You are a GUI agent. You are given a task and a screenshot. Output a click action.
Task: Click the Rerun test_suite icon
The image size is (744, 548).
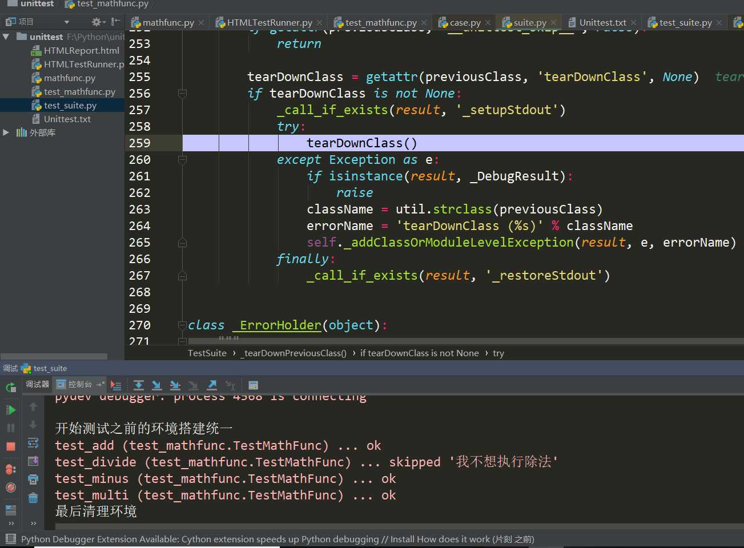[11, 388]
